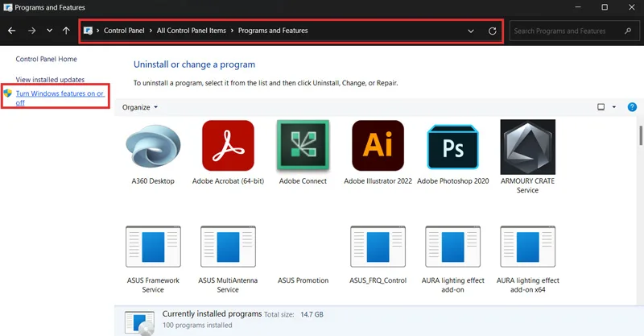Select the Adobe Connect program icon
Image resolution: width=644 pixels, height=336 pixels.
(303, 145)
